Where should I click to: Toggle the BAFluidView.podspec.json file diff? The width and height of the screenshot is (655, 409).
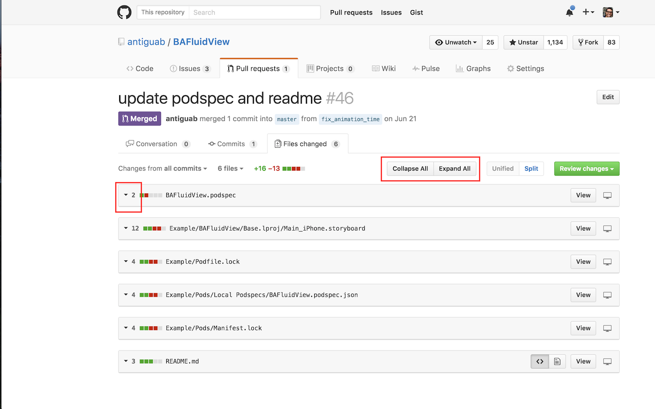[x=126, y=295]
